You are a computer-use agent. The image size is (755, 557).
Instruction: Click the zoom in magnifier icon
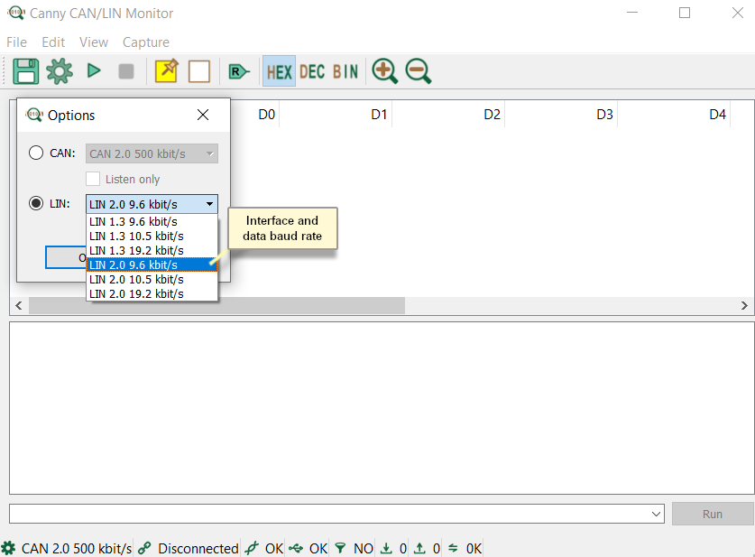(x=384, y=71)
